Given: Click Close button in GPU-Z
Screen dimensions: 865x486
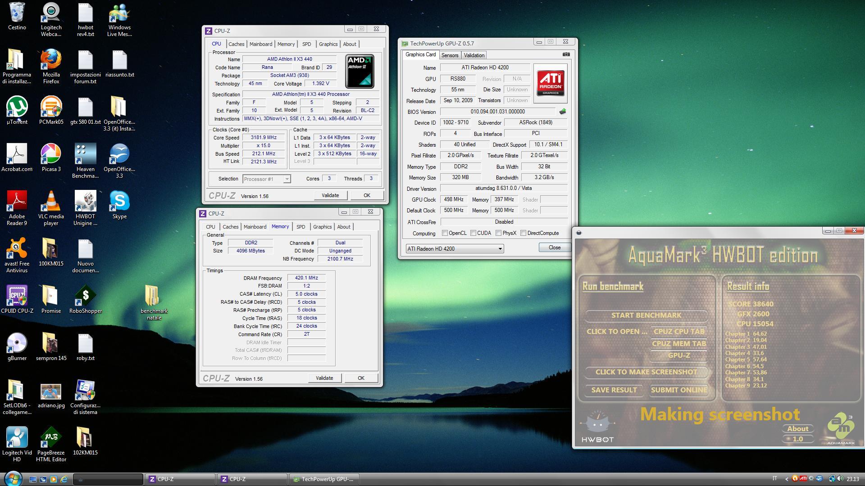Looking at the screenshot, I should pos(555,247).
